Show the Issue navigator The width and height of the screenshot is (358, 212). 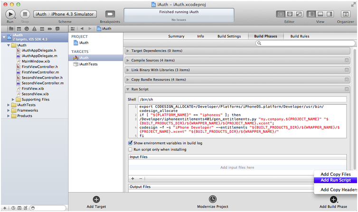[x=34, y=29]
